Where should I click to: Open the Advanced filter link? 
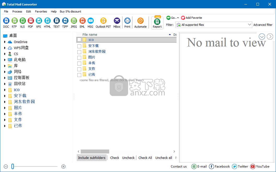point(263,25)
